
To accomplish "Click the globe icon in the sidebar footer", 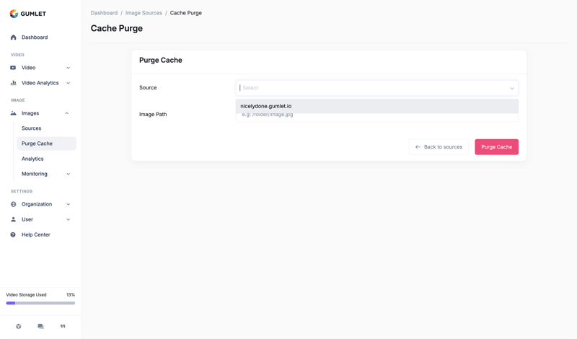I will [19, 327].
